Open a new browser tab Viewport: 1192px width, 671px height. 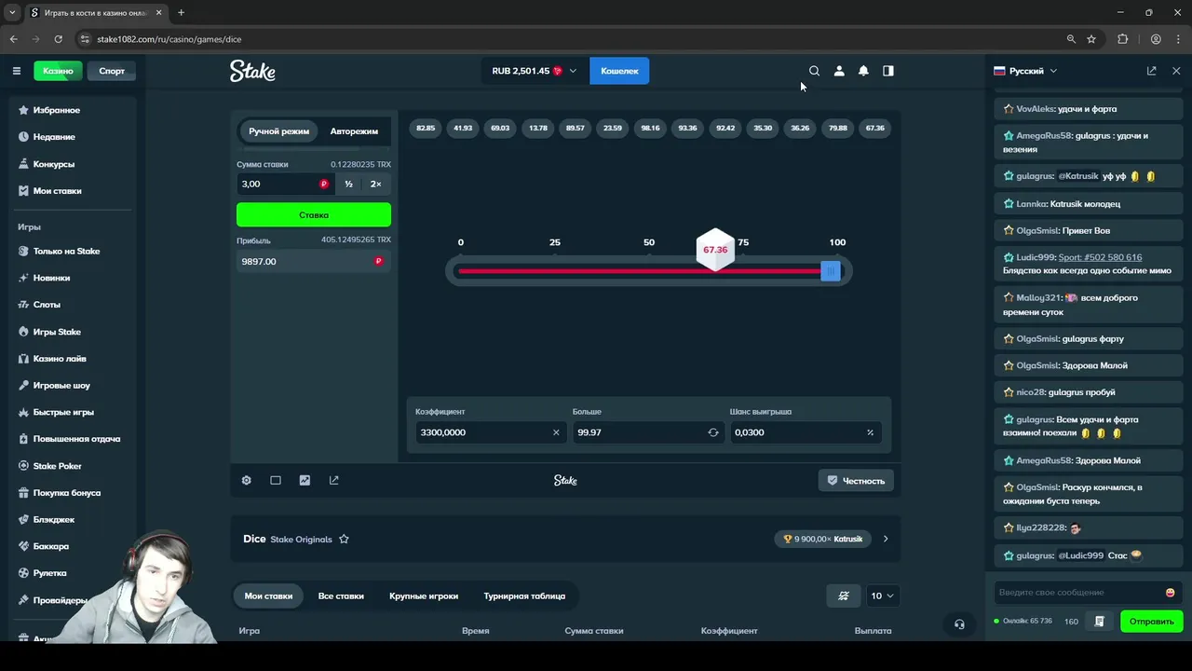click(181, 12)
